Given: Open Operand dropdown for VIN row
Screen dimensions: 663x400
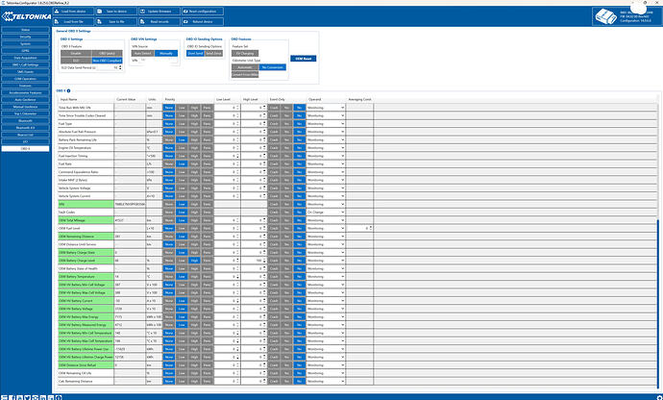Looking at the screenshot, I should click(x=326, y=204).
